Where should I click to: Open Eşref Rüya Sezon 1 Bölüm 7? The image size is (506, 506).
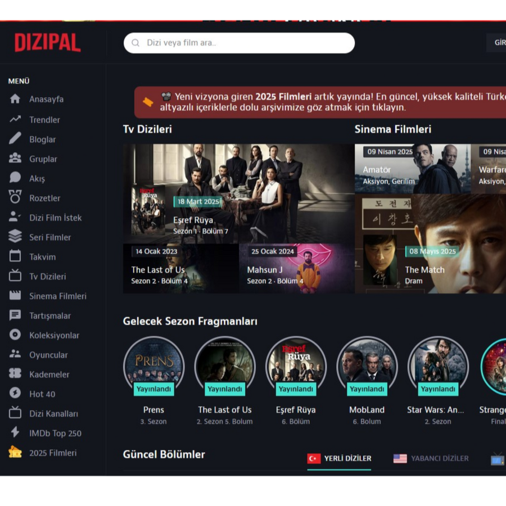(239, 193)
